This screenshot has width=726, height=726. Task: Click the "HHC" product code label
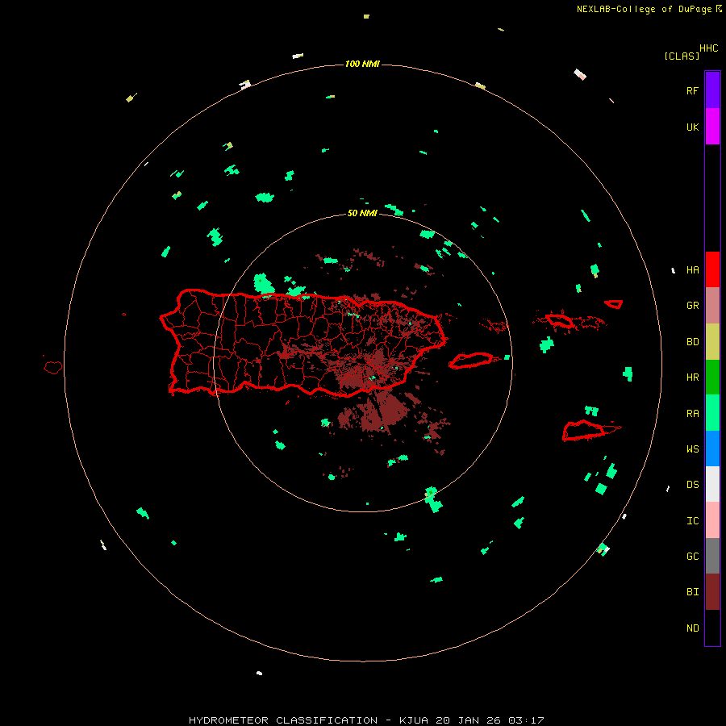point(708,48)
